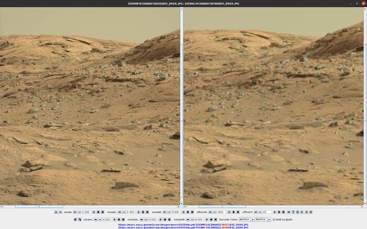Click bold minus button next to offsetX label
The width and height of the screenshot is (367, 229).
coord(210,212)
